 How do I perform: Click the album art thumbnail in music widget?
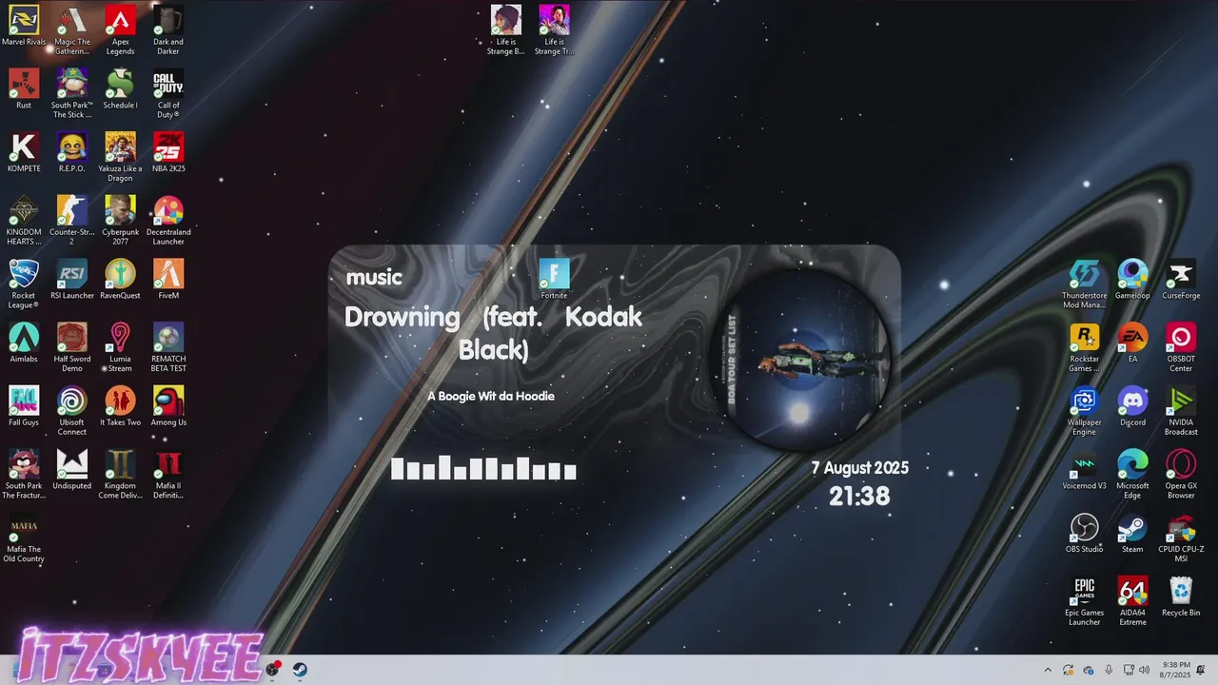[x=799, y=359]
